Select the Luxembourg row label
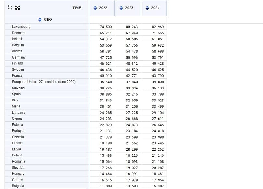Viewport: 263px width, 189px height. click(x=21, y=27)
